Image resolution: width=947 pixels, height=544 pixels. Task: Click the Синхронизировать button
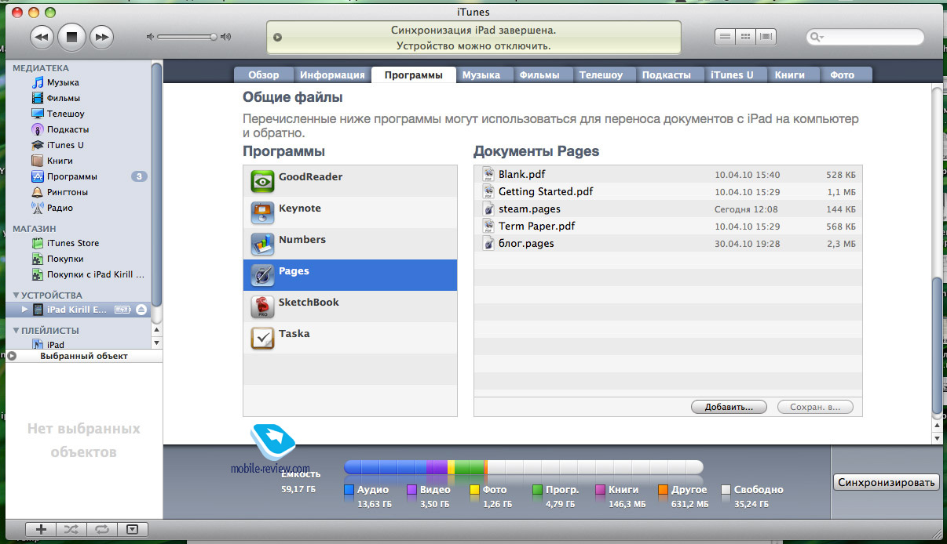(887, 482)
